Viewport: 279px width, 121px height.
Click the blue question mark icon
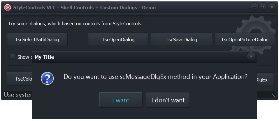pyautogui.click(x=47, y=78)
